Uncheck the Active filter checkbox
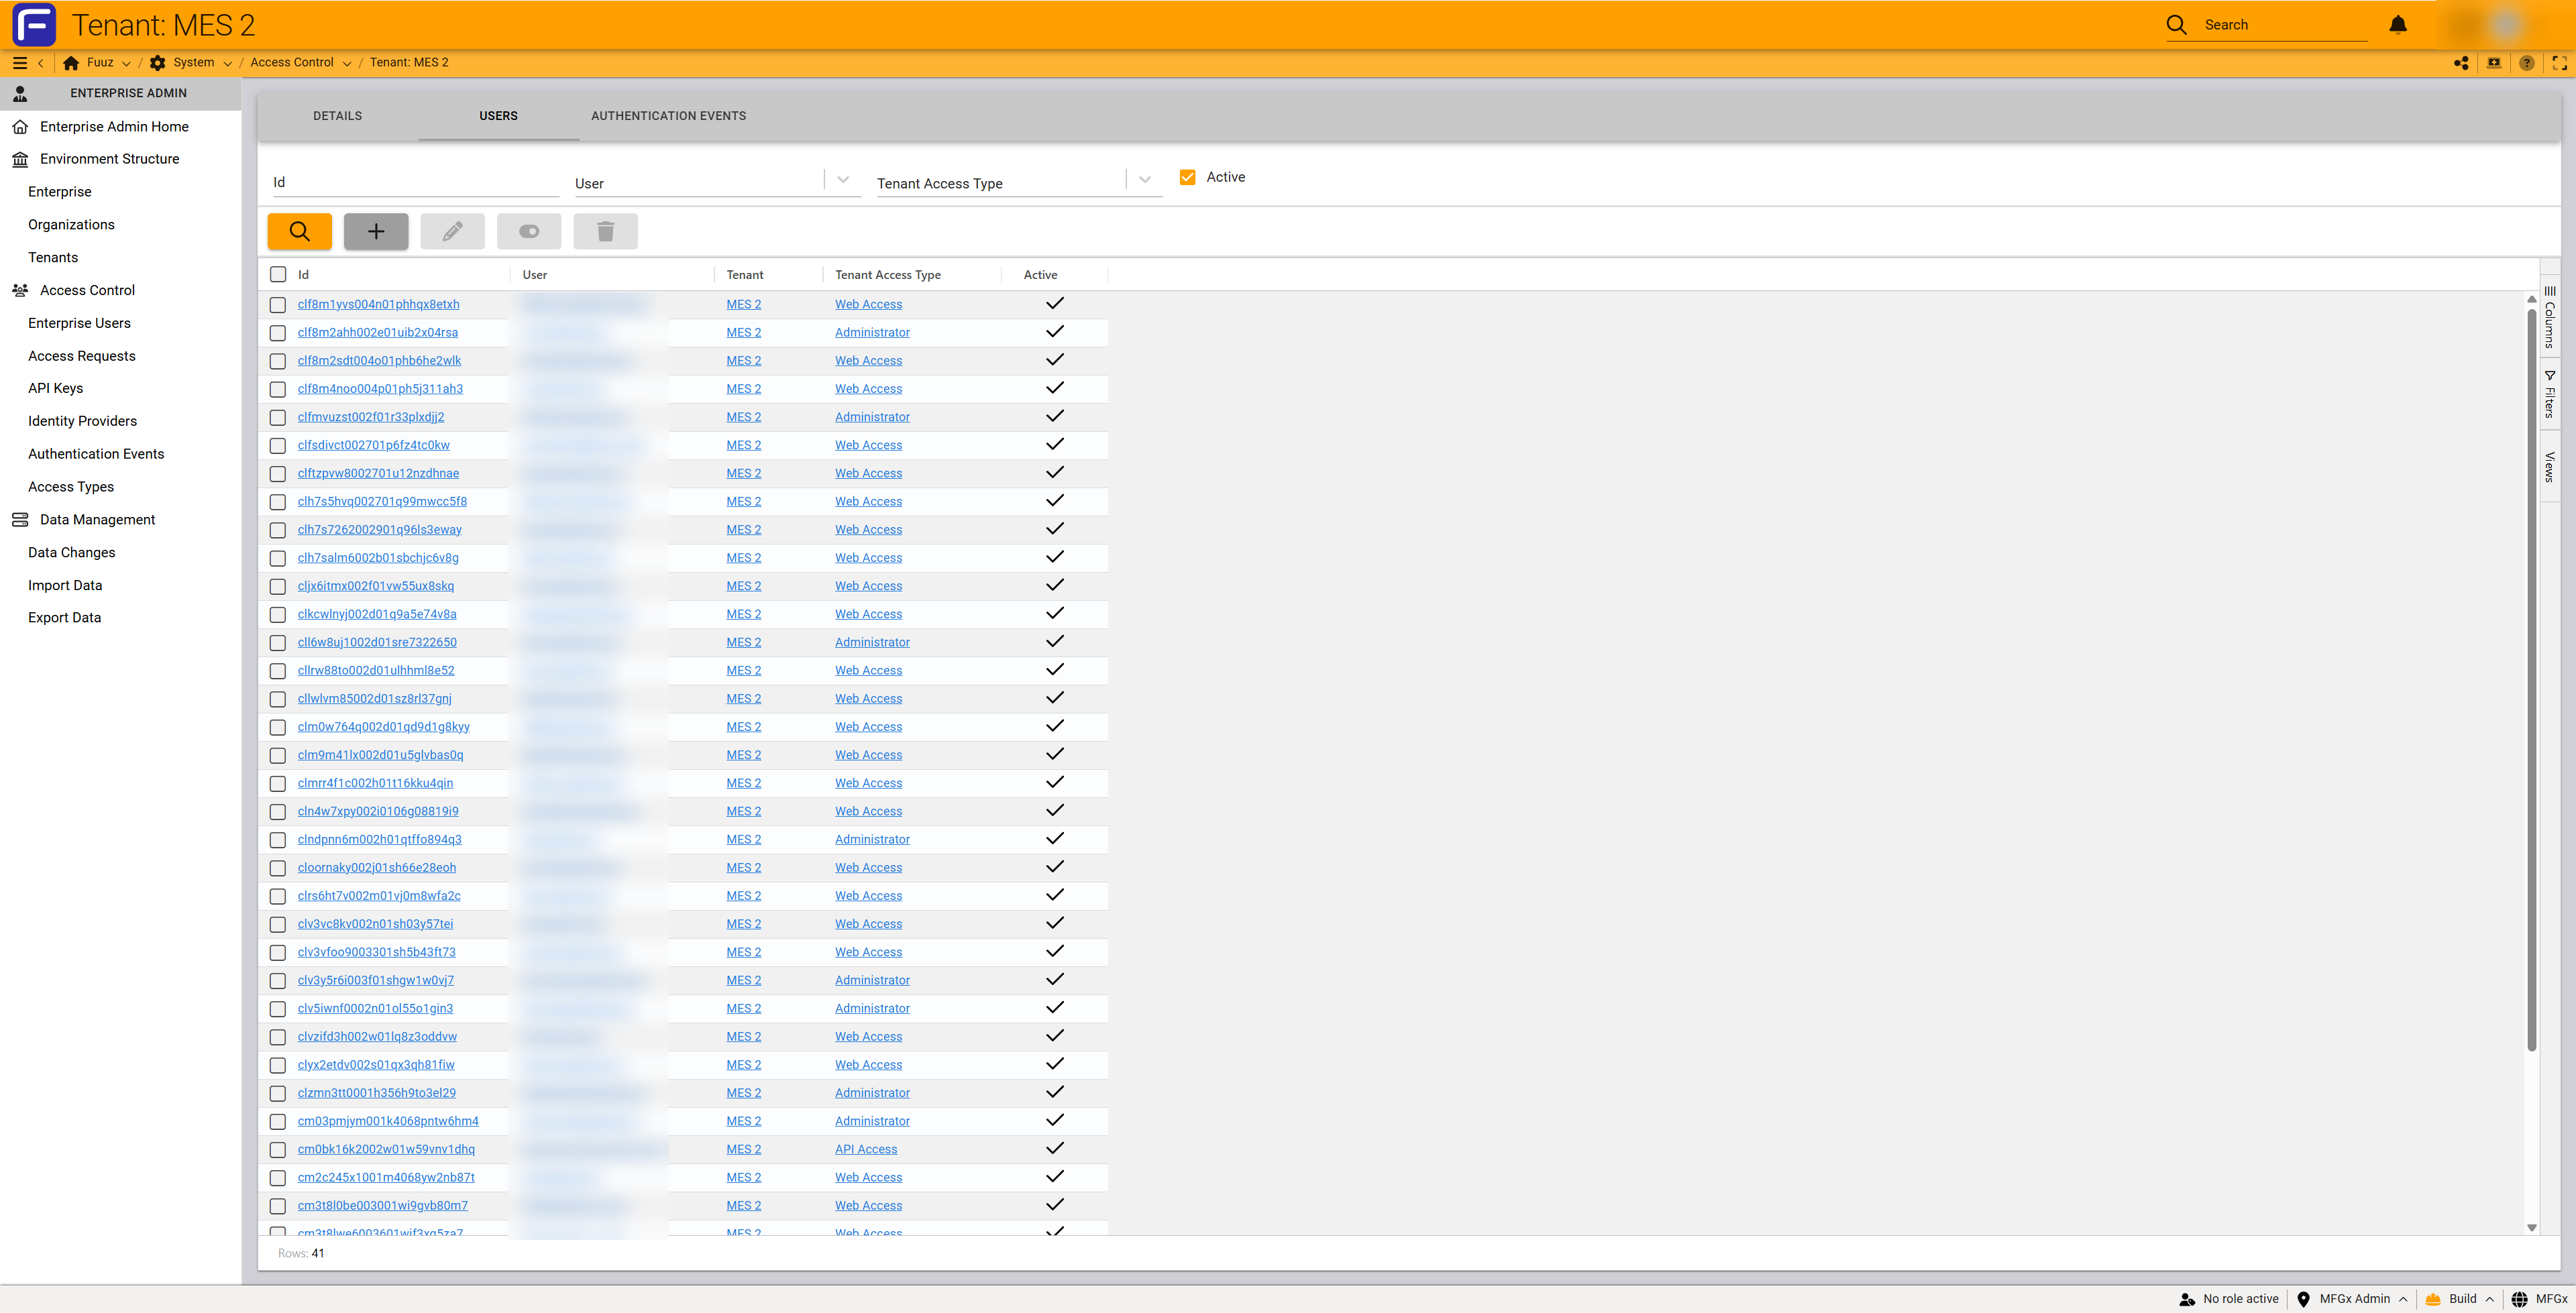2576x1313 pixels. [1187, 177]
